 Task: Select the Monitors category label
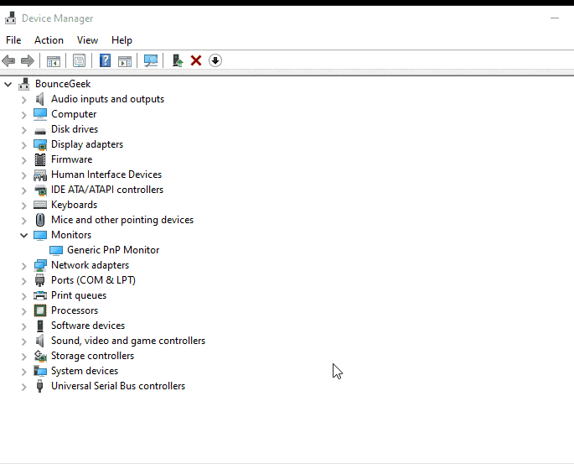71,235
